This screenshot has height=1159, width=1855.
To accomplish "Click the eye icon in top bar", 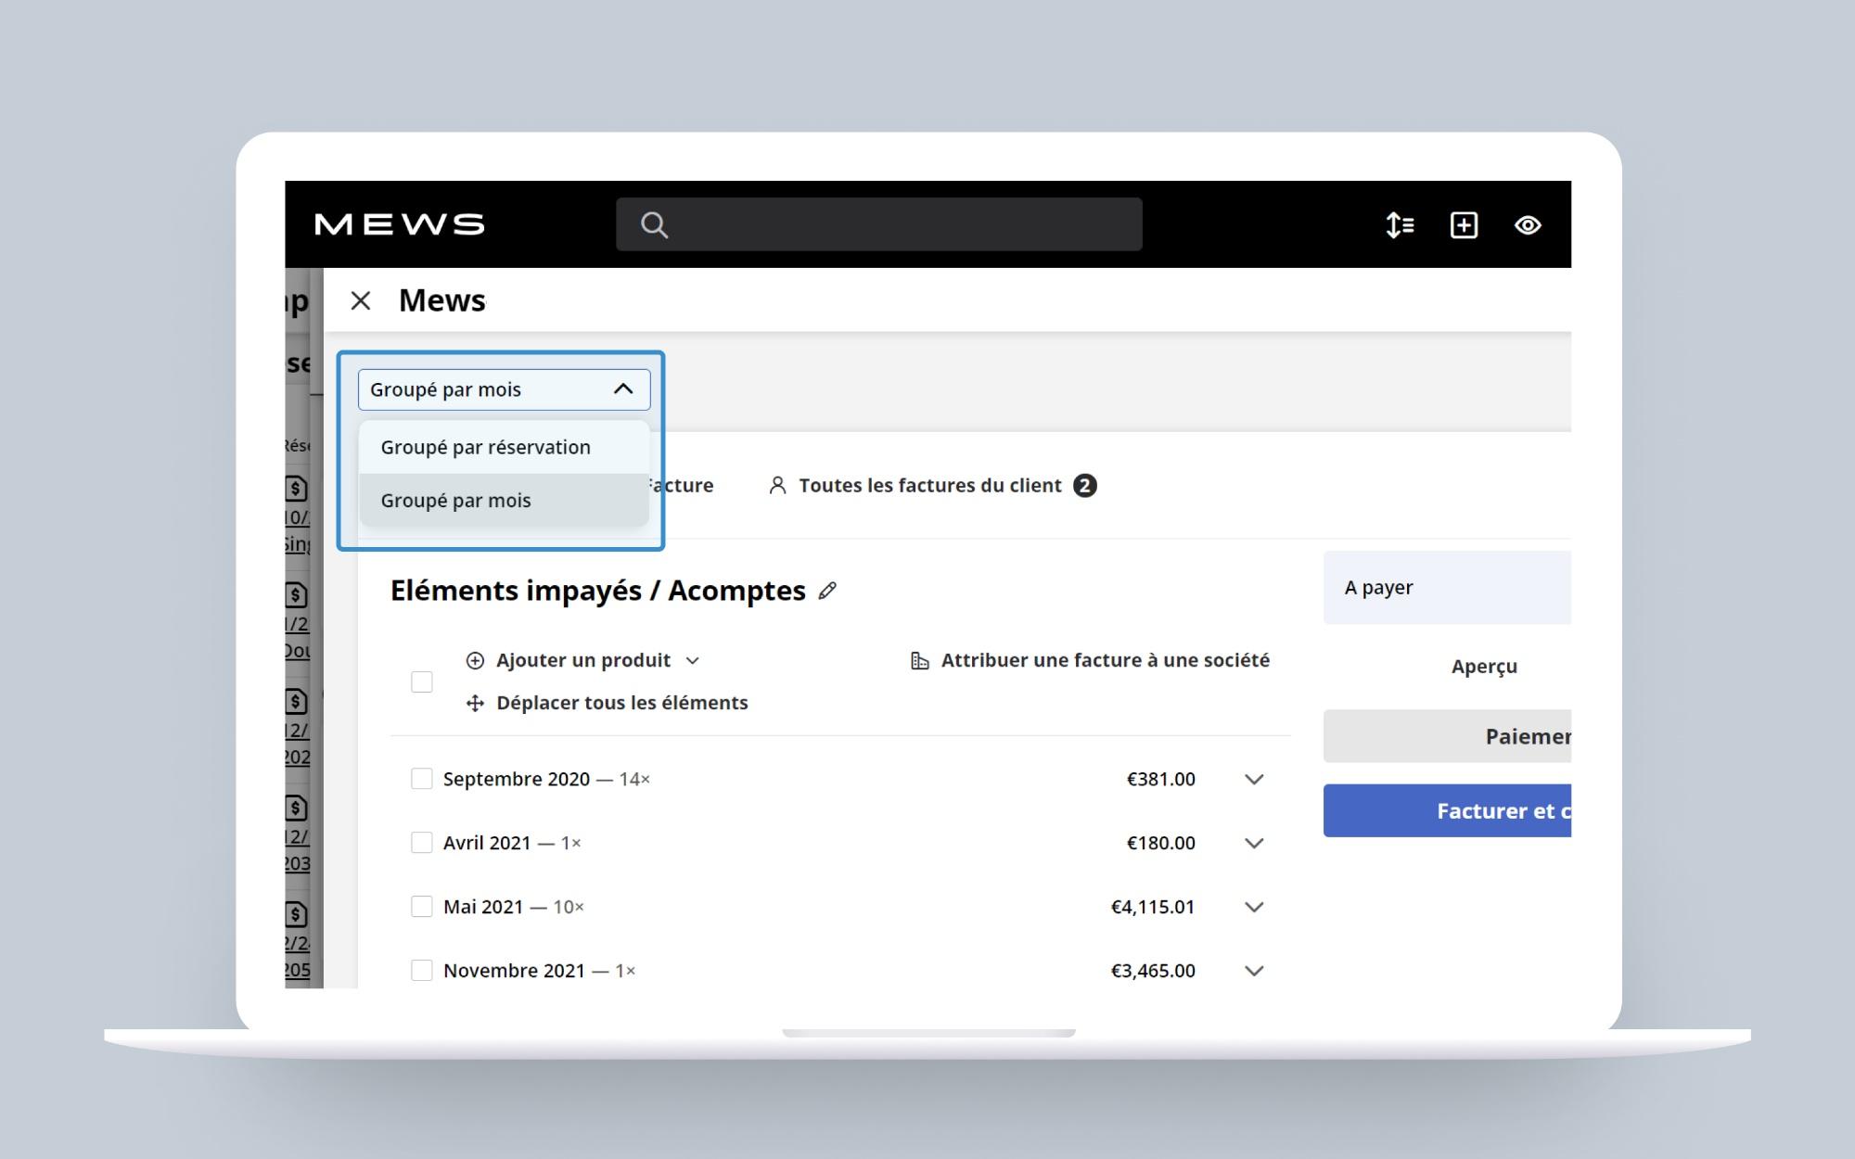I will pos(1528,225).
